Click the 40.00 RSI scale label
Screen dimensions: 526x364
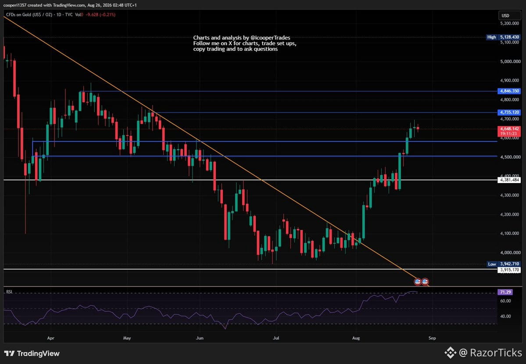pyautogui.click(x=505, y=316)
